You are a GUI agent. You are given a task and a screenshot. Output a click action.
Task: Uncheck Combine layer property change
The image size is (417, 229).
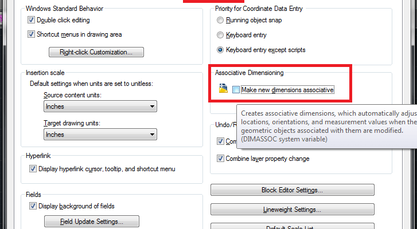220,159
